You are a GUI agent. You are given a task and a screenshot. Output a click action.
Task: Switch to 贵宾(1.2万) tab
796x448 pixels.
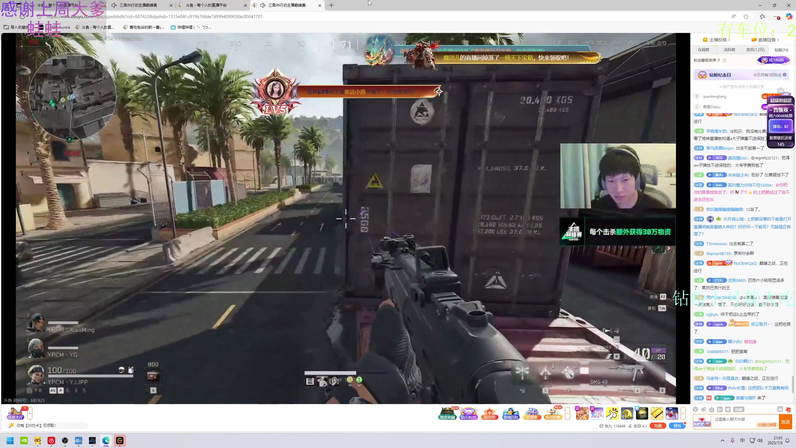(x=755, y=50)
